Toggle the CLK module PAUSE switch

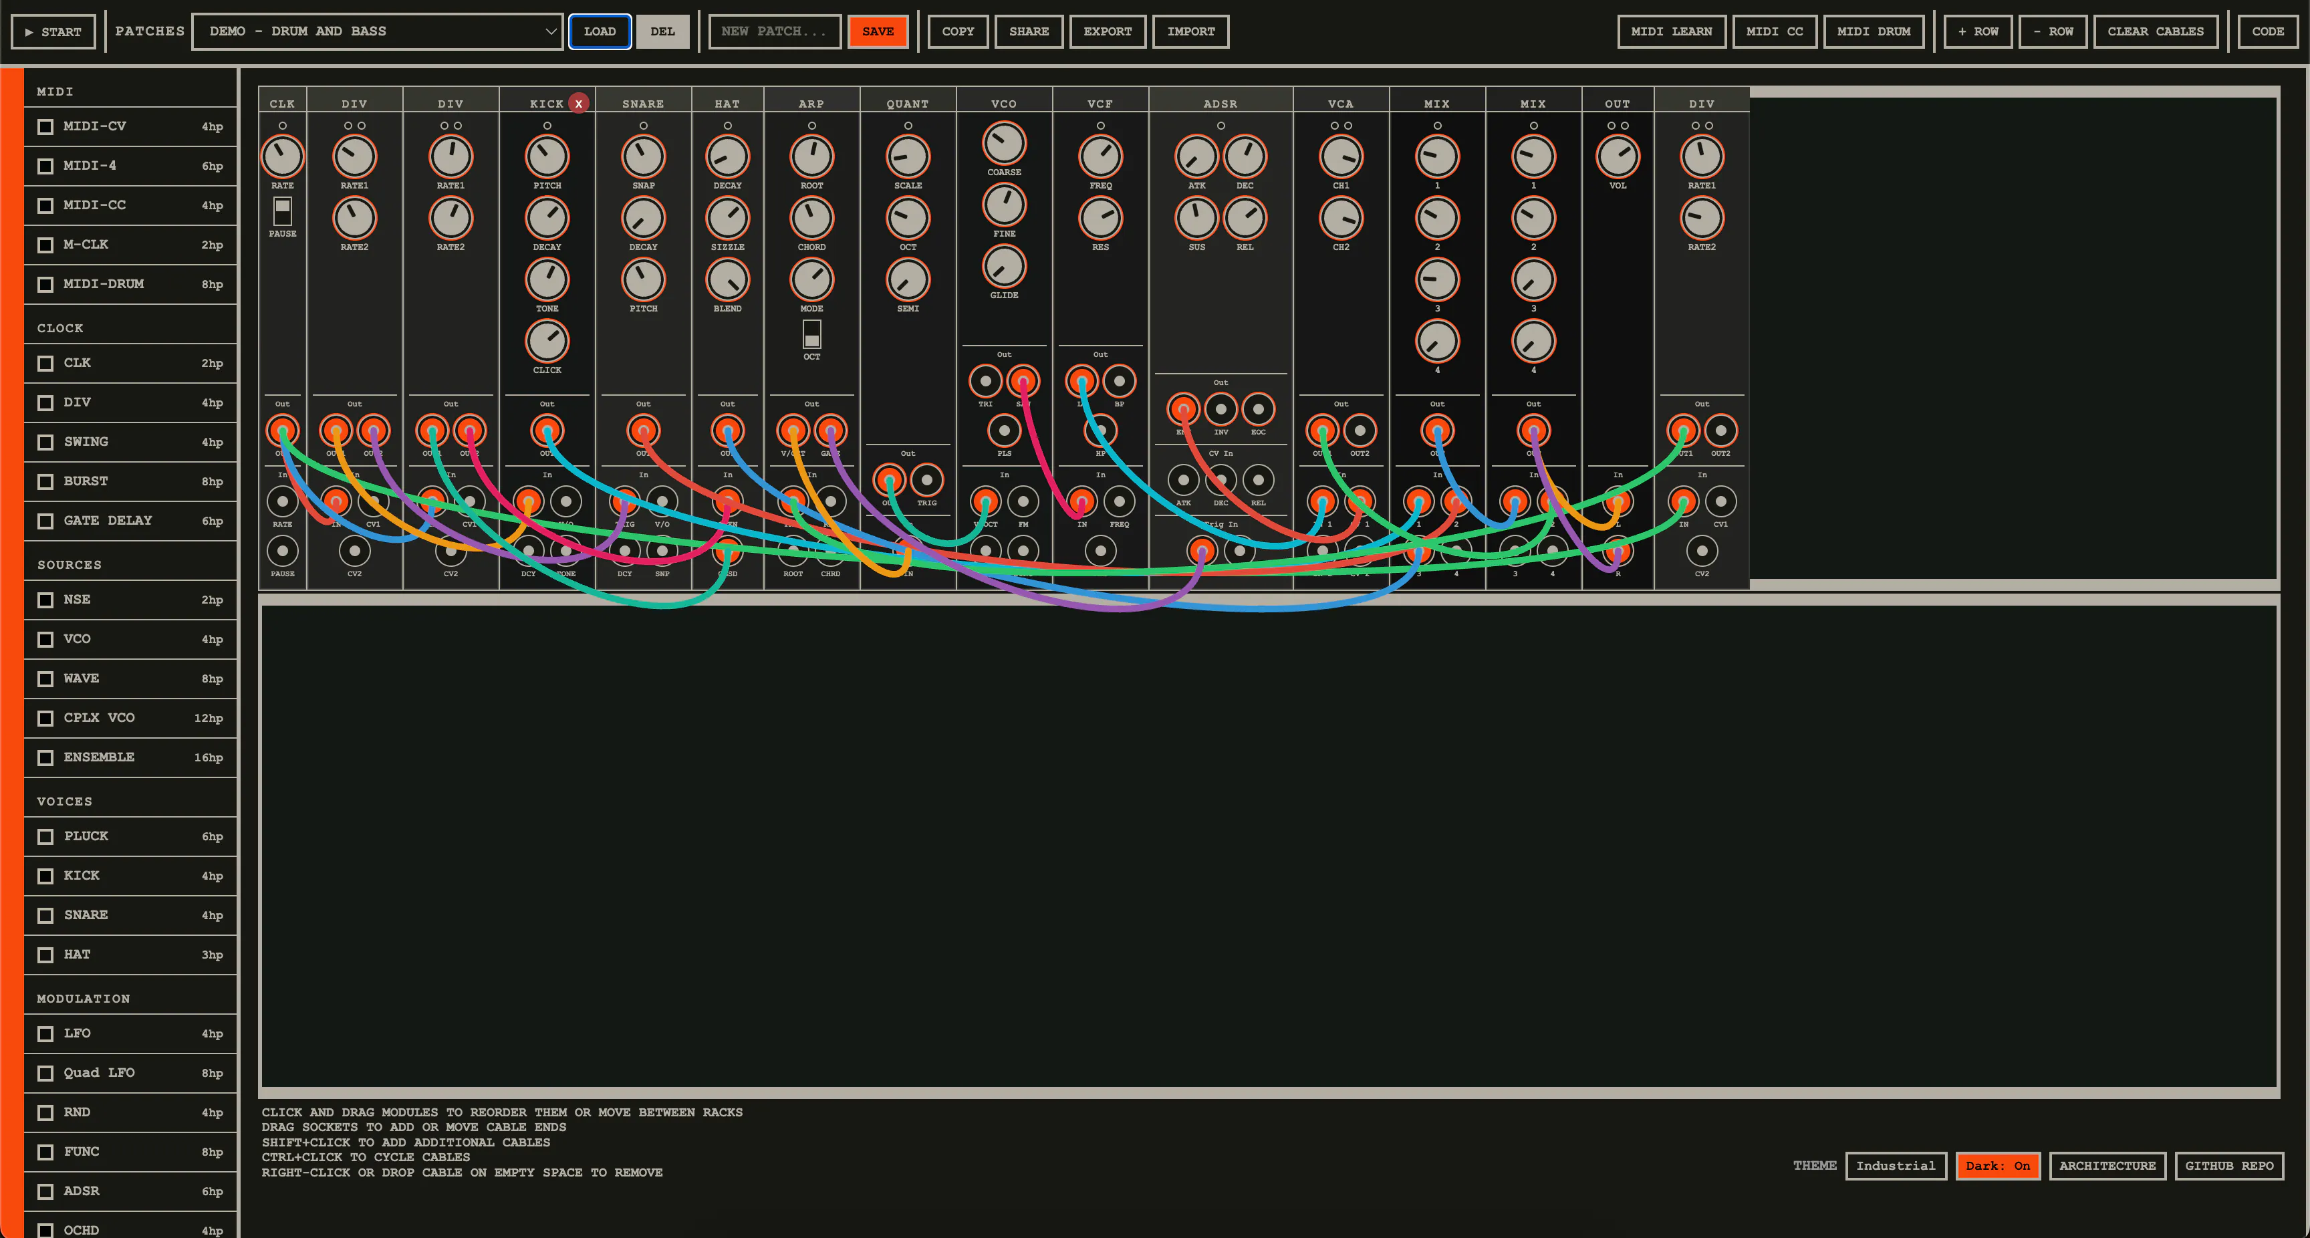click(x=283, y=211)
